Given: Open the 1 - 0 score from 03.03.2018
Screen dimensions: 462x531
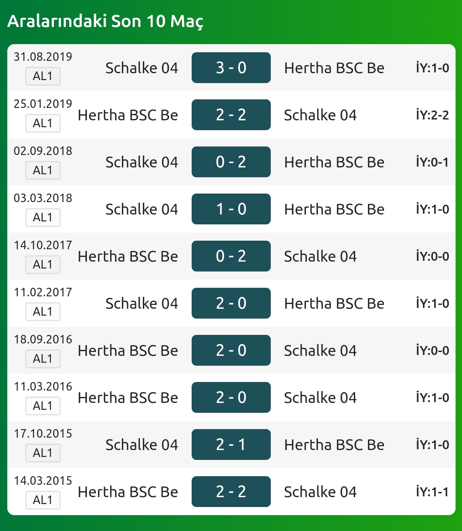Looking at the screenshot, I should click(231, 209).
